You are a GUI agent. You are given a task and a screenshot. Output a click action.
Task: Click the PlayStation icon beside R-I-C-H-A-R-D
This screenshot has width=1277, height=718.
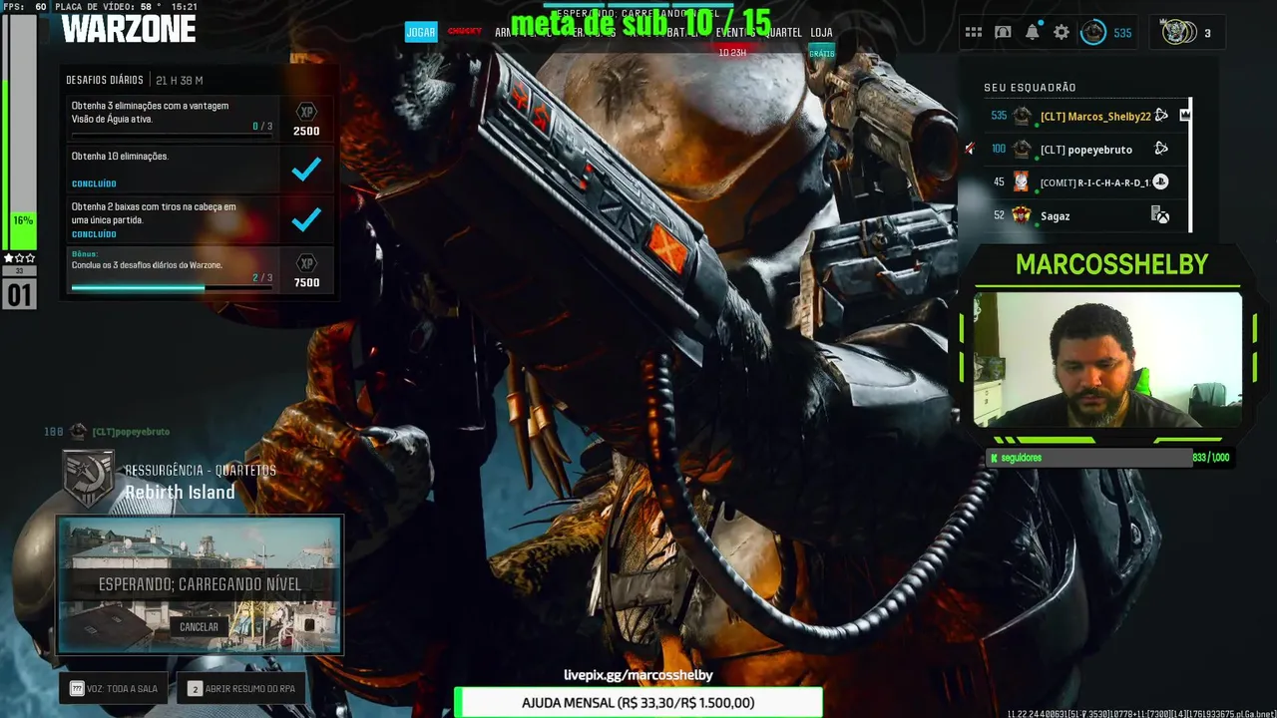point(1160,181)
